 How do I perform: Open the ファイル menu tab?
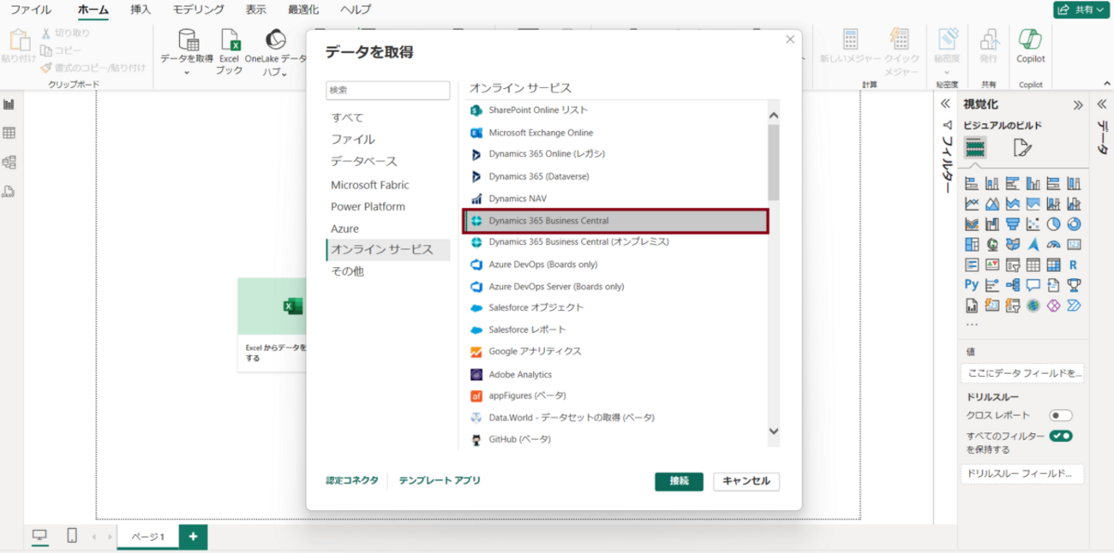click(31, 10)
